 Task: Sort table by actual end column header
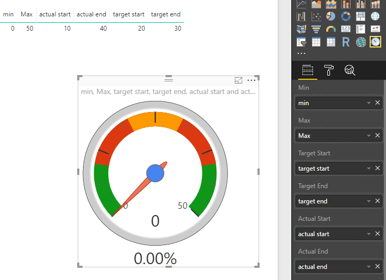coord(91,14)
